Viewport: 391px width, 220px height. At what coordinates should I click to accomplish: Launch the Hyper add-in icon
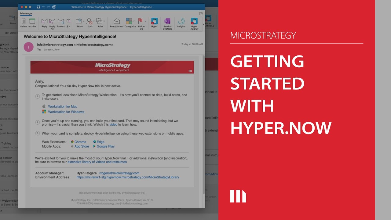pos(155,21)
